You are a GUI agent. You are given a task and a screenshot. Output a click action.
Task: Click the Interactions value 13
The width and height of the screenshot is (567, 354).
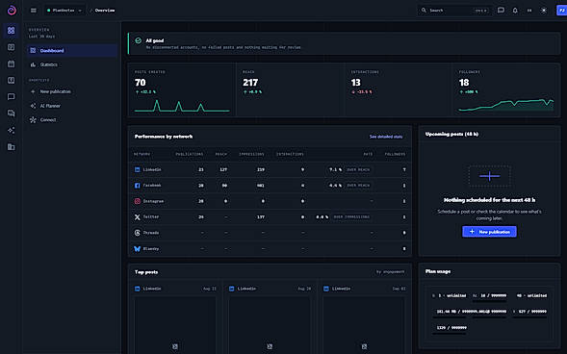(356, 83)
